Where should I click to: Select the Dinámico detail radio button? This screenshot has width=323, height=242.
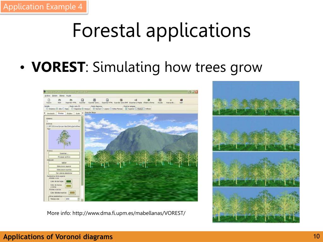(47, 109)
